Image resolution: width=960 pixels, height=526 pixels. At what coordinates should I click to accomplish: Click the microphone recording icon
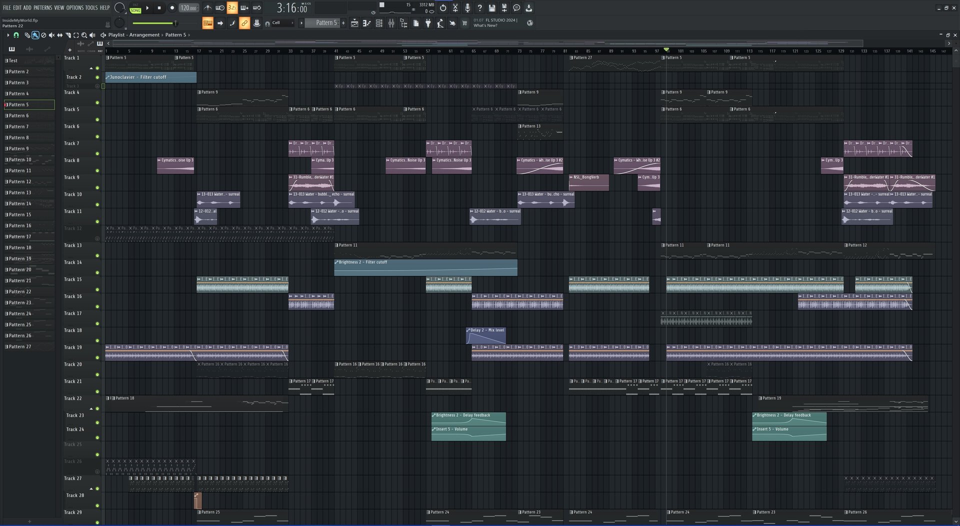467,8
